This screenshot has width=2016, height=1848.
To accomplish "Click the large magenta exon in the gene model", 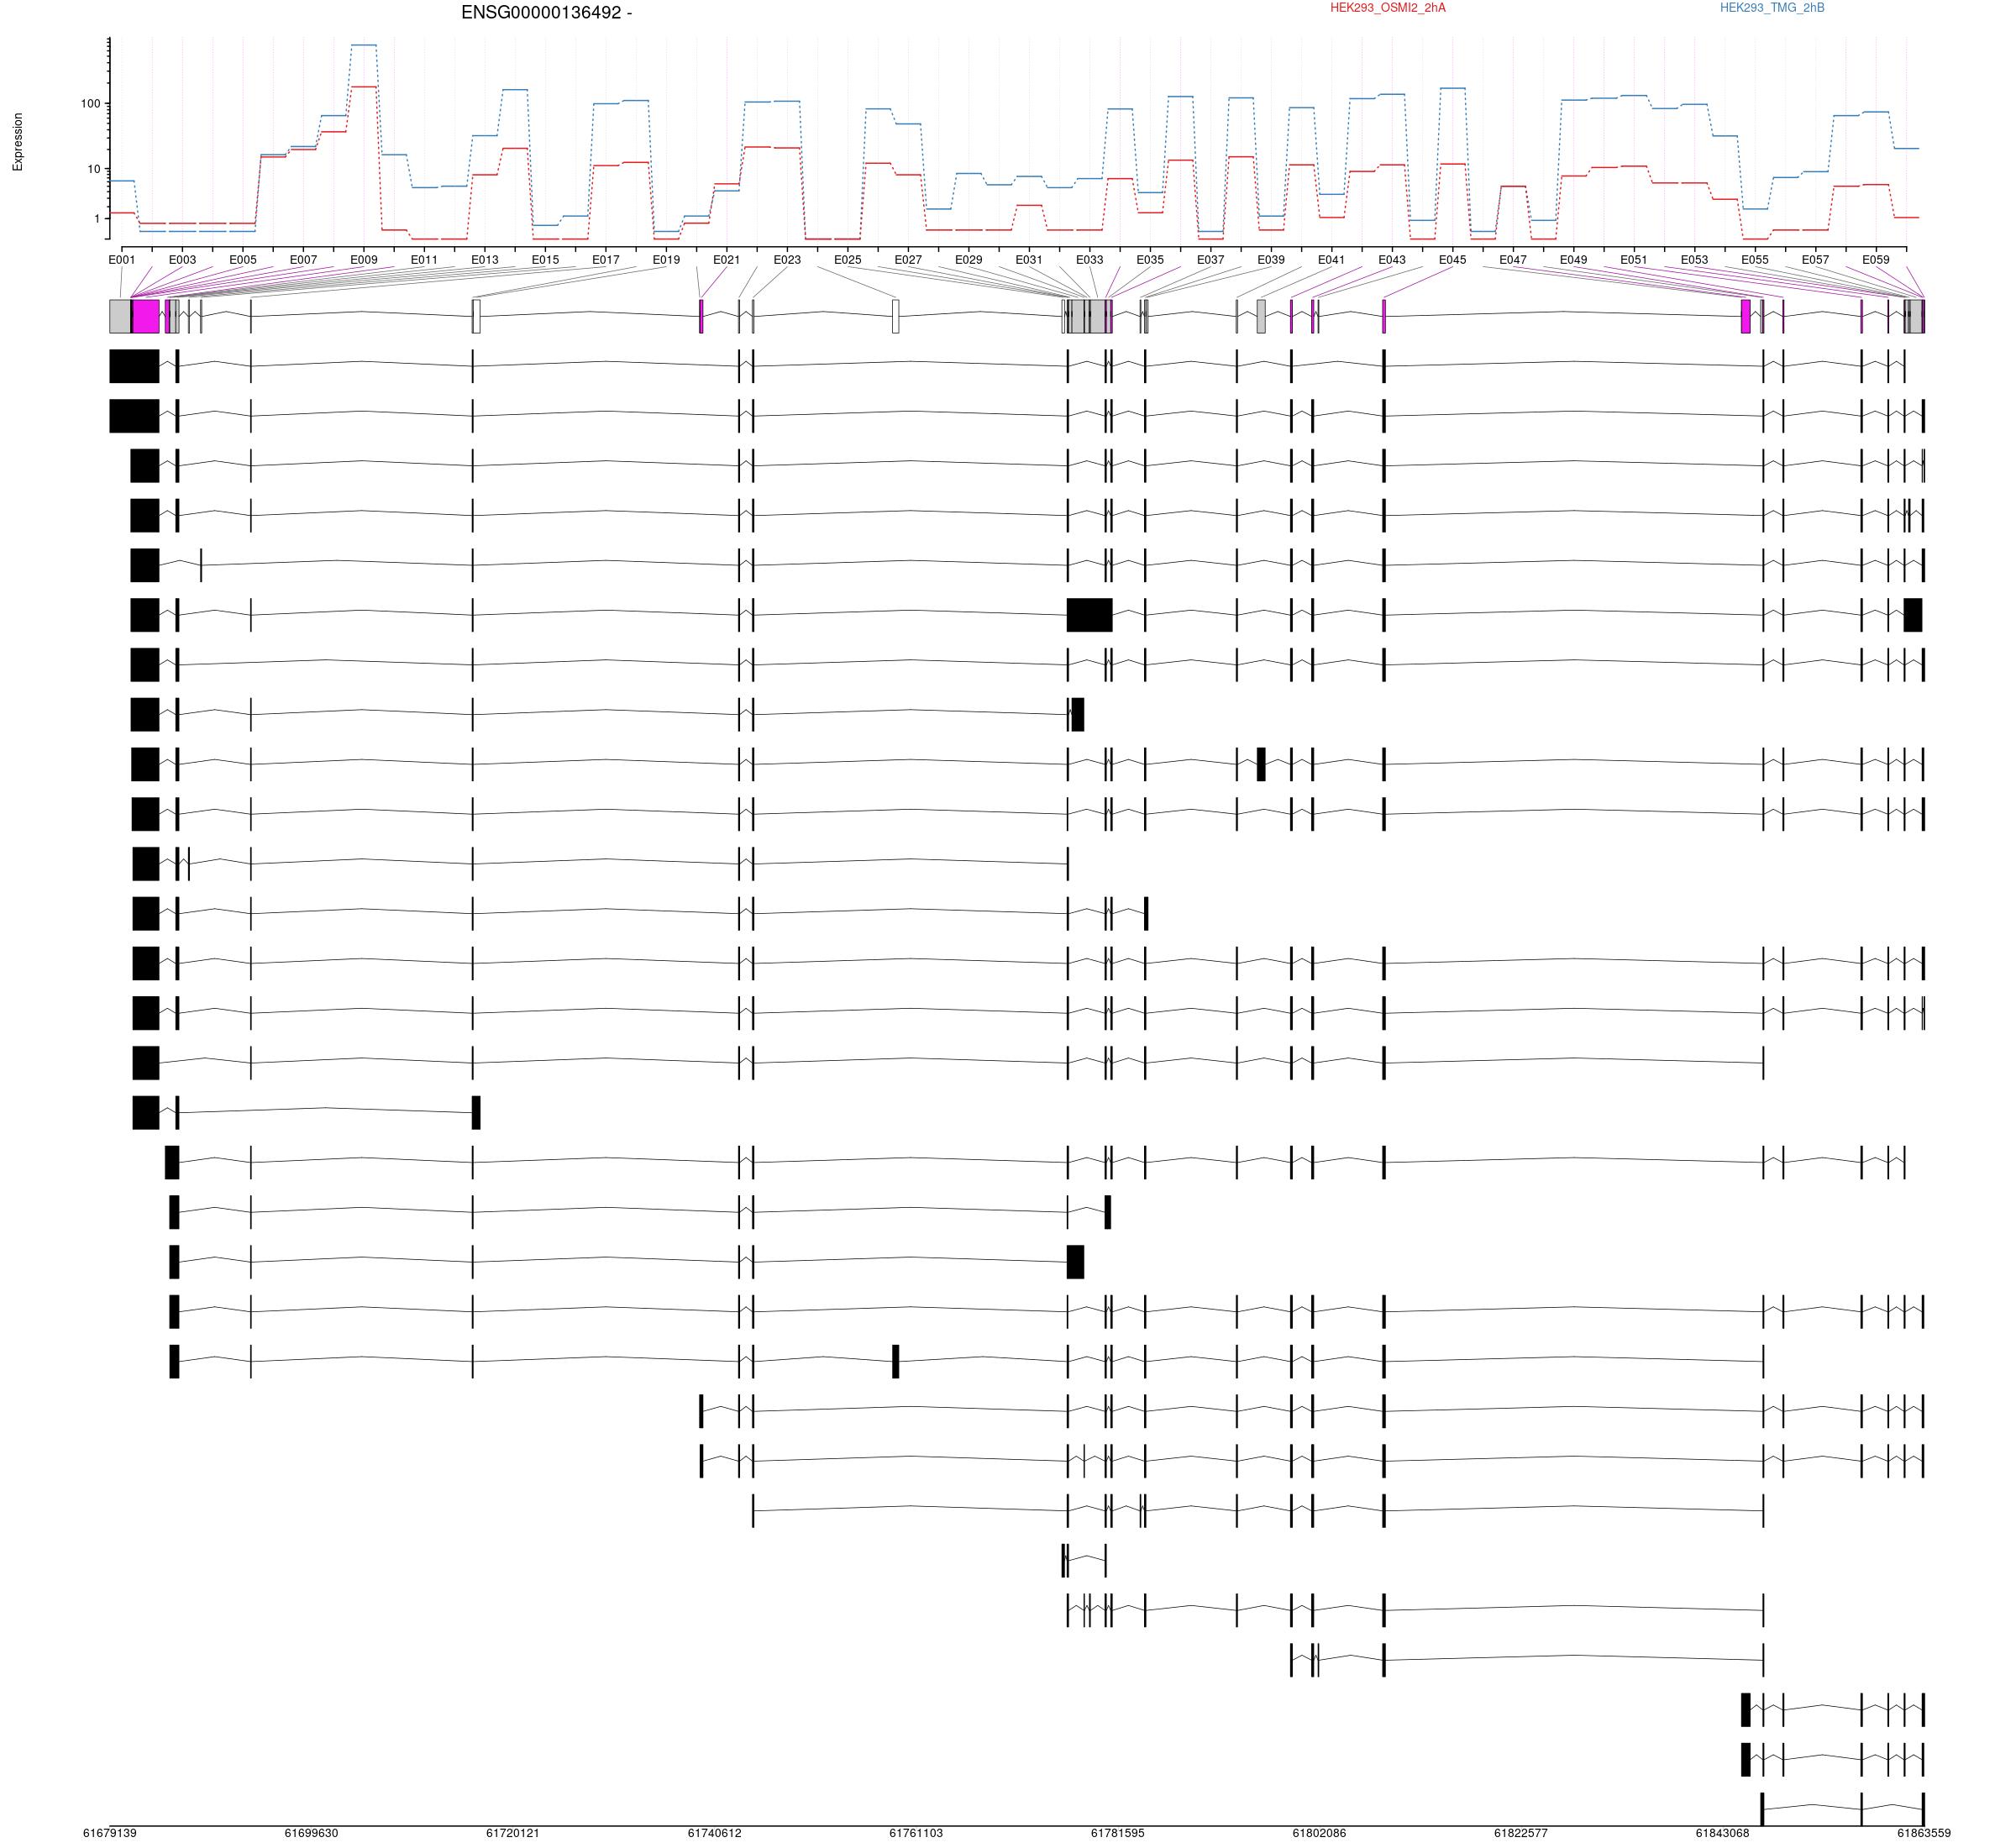I will click(x=146, y=316).
